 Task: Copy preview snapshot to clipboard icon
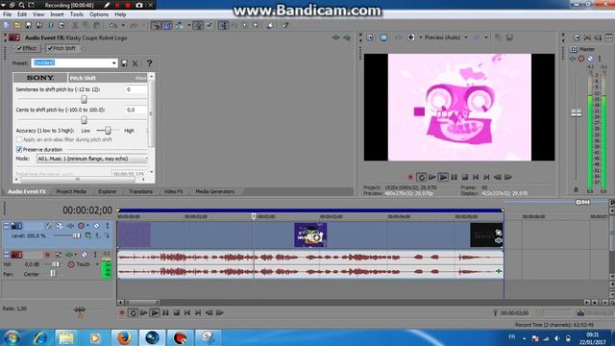(498, 37)
